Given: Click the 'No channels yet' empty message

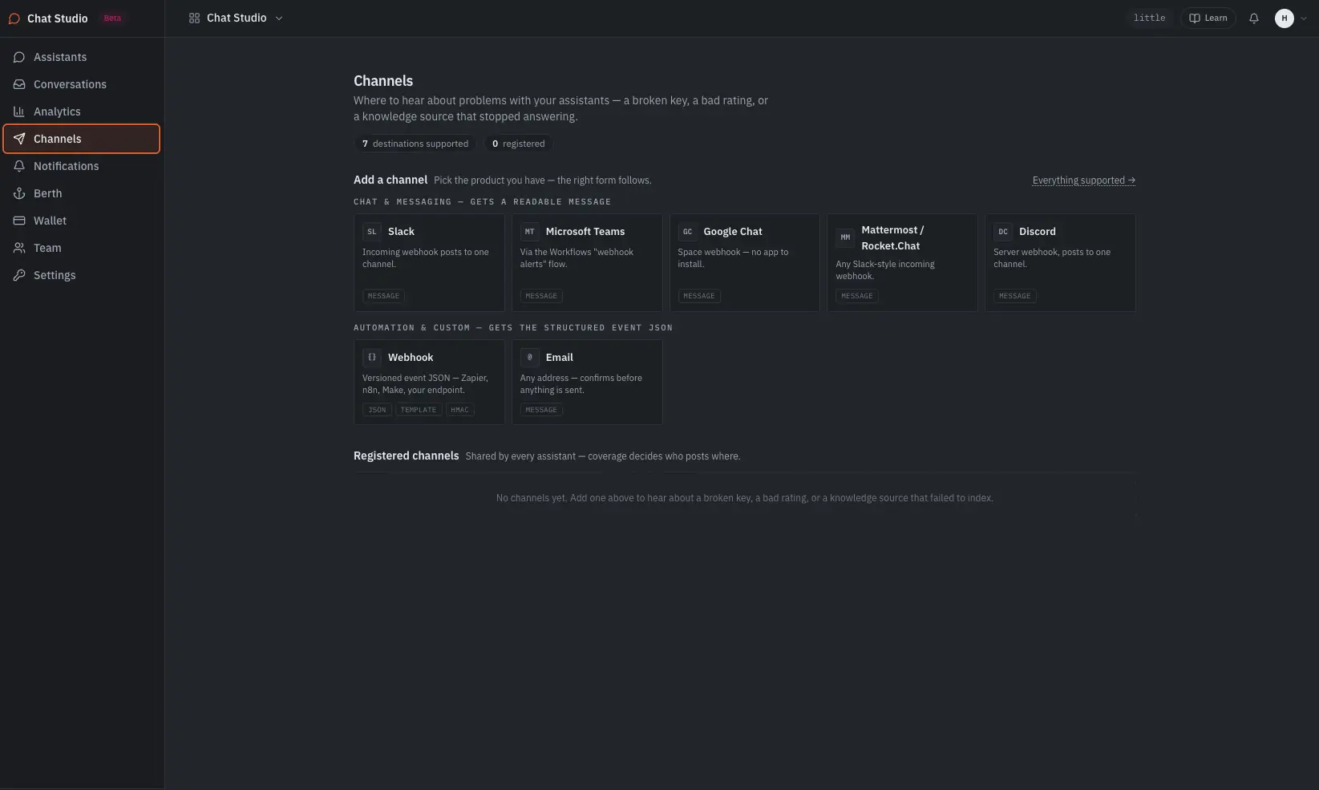Looking at the screenshot, I should (x=745, y=498).
